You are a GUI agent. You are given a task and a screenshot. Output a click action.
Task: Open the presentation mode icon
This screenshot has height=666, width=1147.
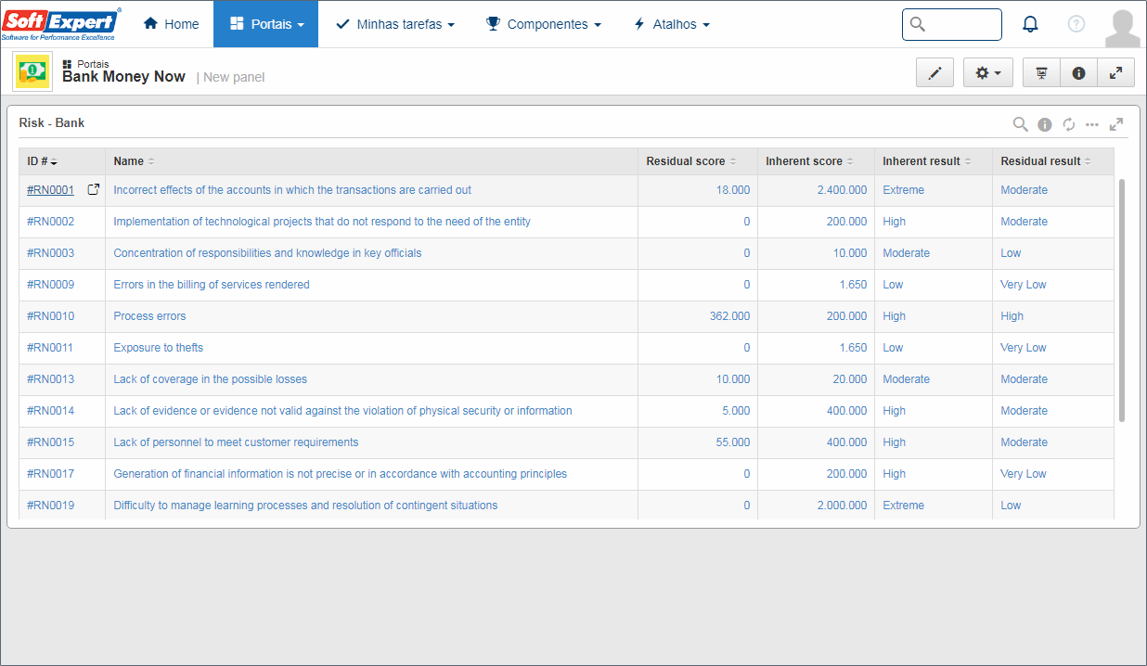tap(1041, 72)
